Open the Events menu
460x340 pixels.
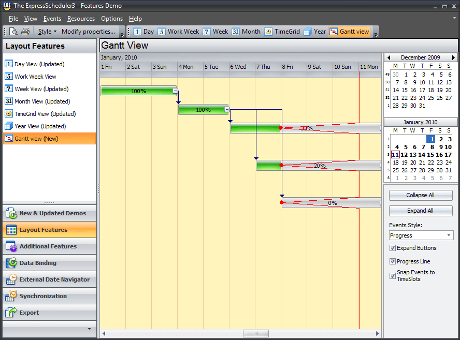point(52,19)
